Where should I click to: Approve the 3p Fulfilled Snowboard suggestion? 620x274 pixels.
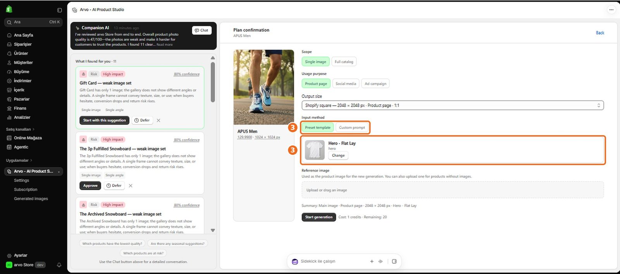click(90, 186)
